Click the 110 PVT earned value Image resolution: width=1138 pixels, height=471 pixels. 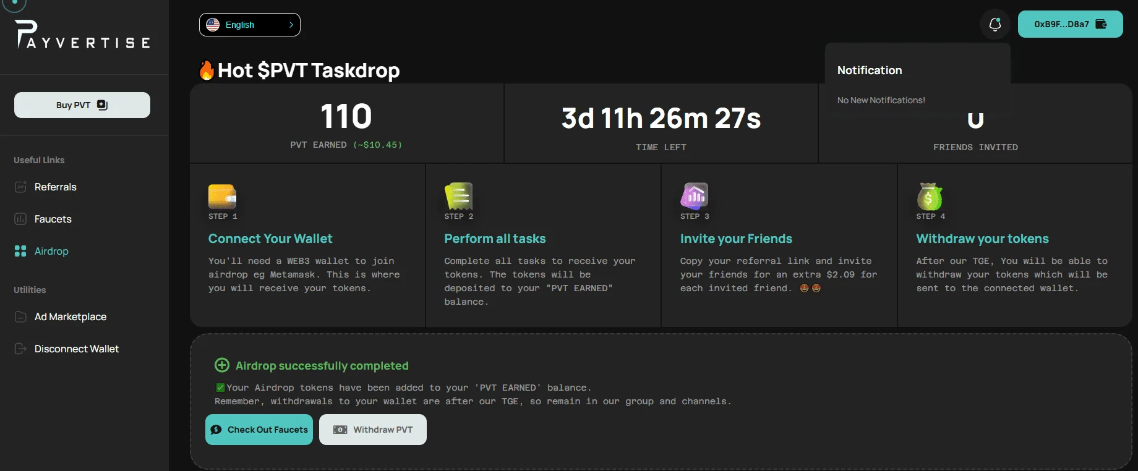point(346,116)
